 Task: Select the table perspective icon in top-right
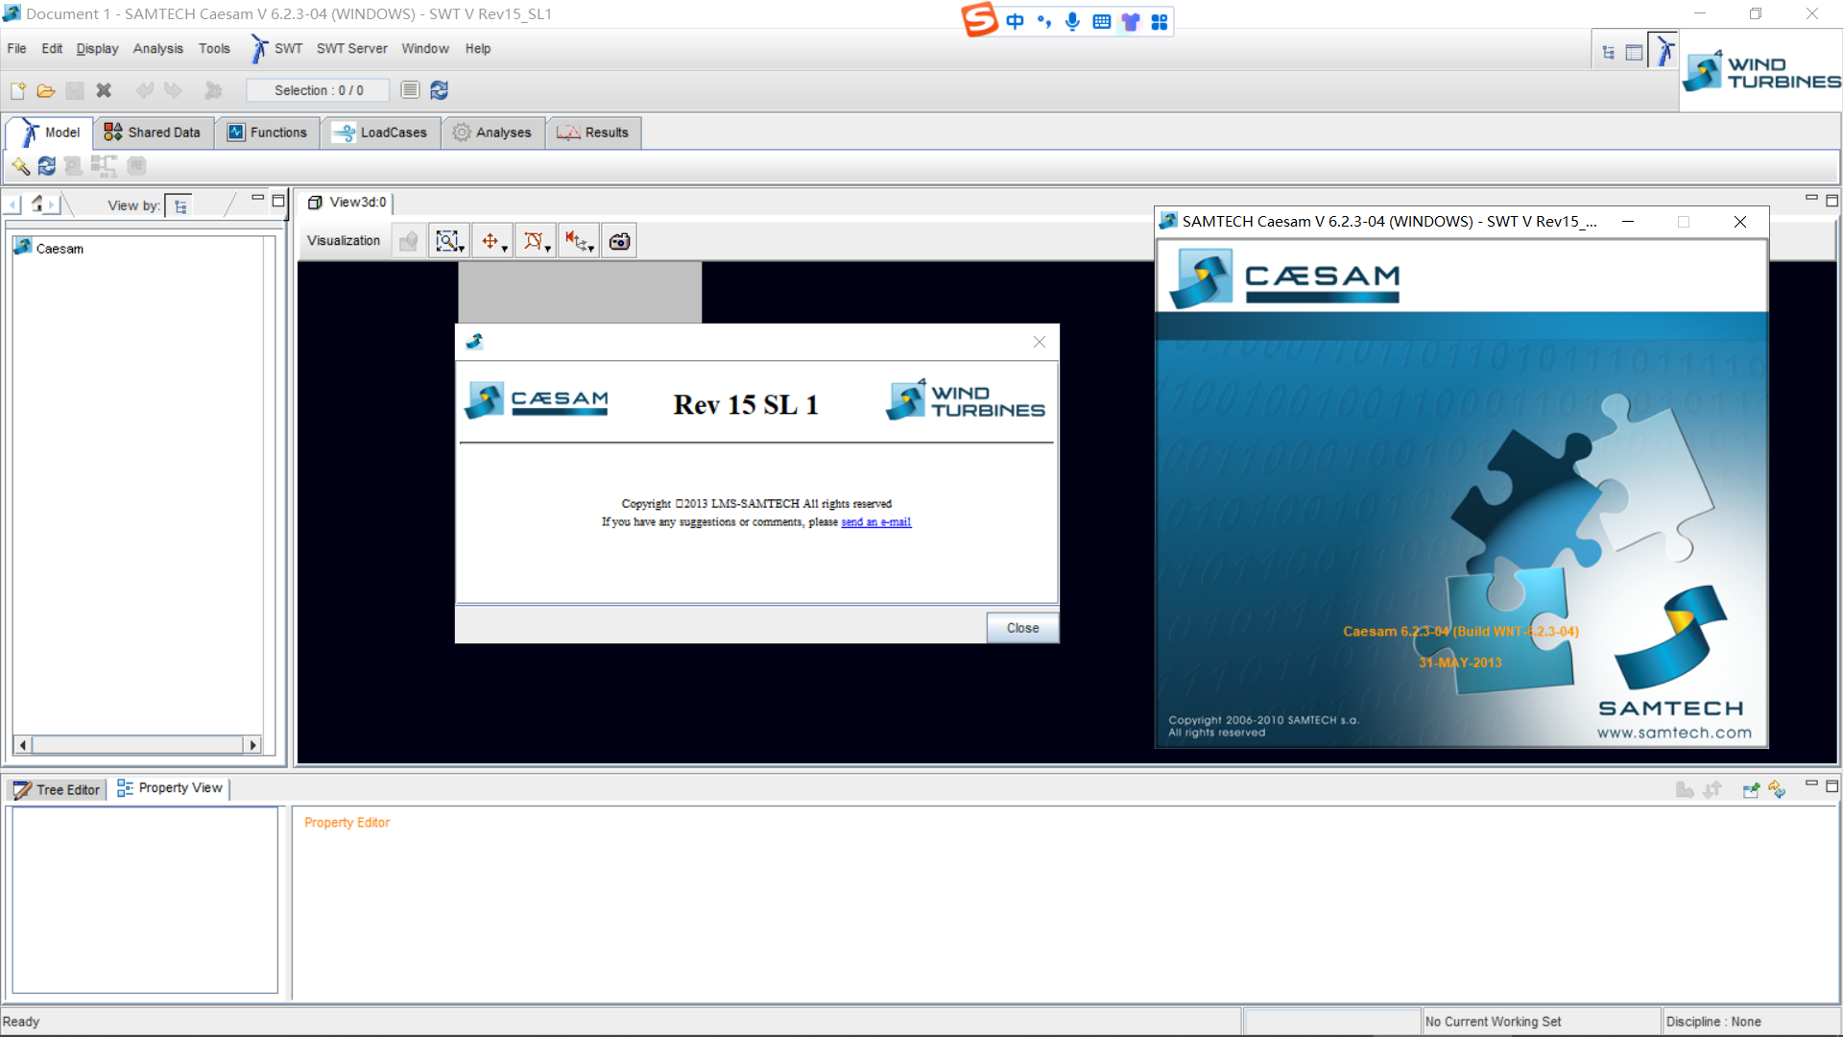[1634, 53]
